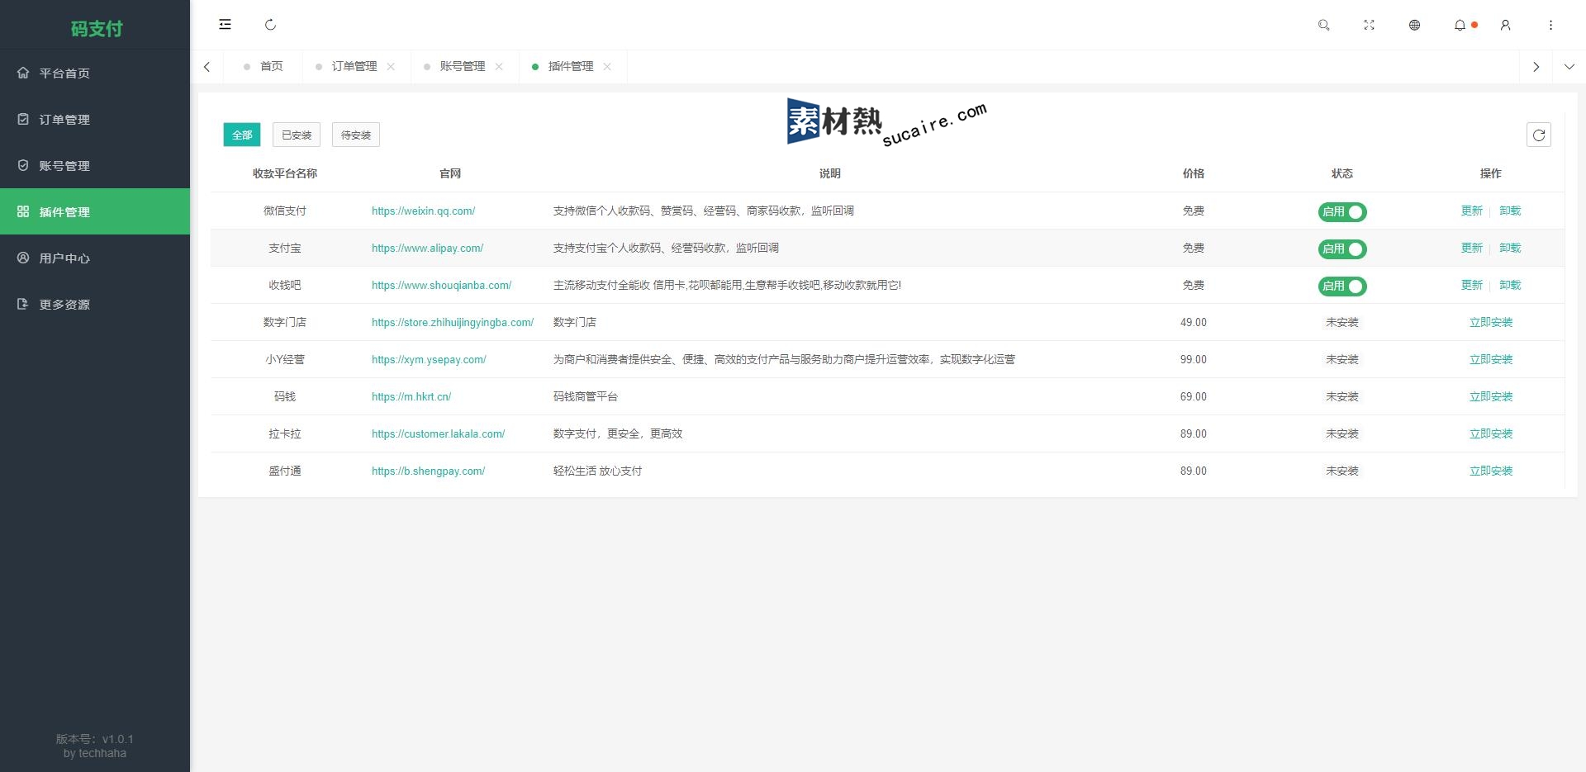
Task: Click 立即安装 for 码钱
Action: coord(1491,396)
